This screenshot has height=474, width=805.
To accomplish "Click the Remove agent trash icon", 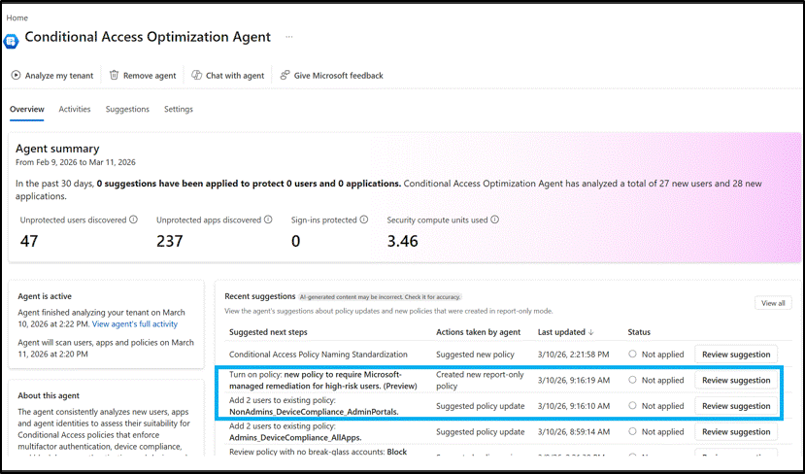I will (115, 75).
